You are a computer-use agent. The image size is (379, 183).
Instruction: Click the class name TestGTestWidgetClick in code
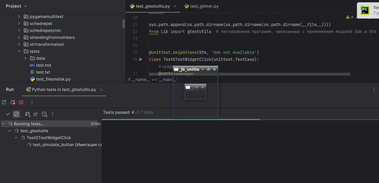188,59
